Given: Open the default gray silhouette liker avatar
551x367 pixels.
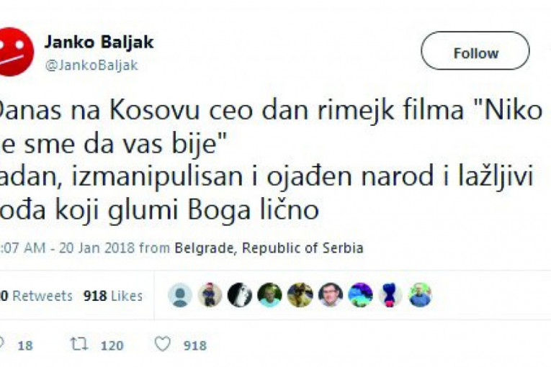Looking at the screenshot, I should point(180,295).
